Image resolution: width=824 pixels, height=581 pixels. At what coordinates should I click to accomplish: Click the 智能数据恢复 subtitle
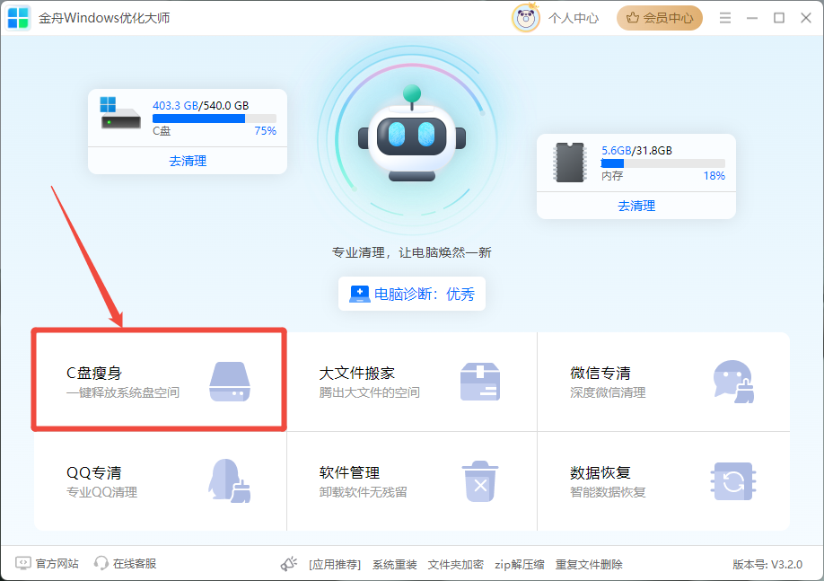(x=608, y=492)
